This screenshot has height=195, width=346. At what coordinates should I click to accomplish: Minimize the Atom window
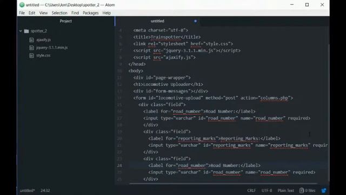coord(292,5)
